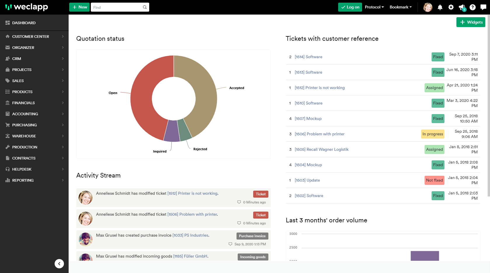Open settings gear icon in top bar
Screen dimensions: 490x273
(451, 7)
